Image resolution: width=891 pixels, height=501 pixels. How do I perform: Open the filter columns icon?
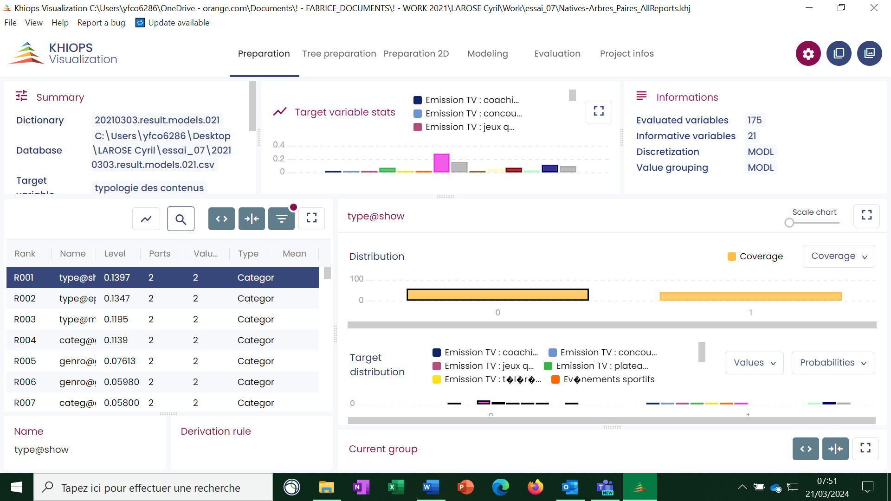pos(281,218)
